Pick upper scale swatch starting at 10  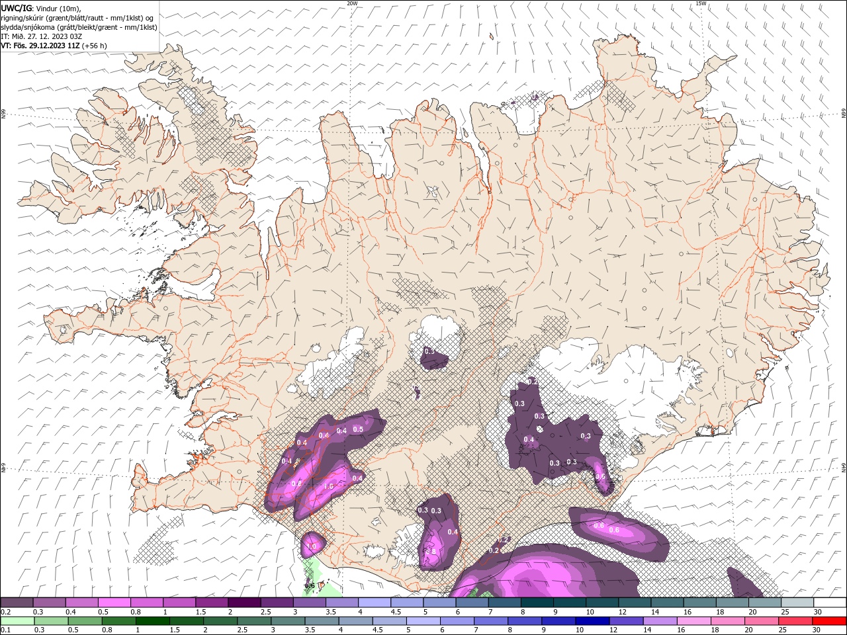602,603
